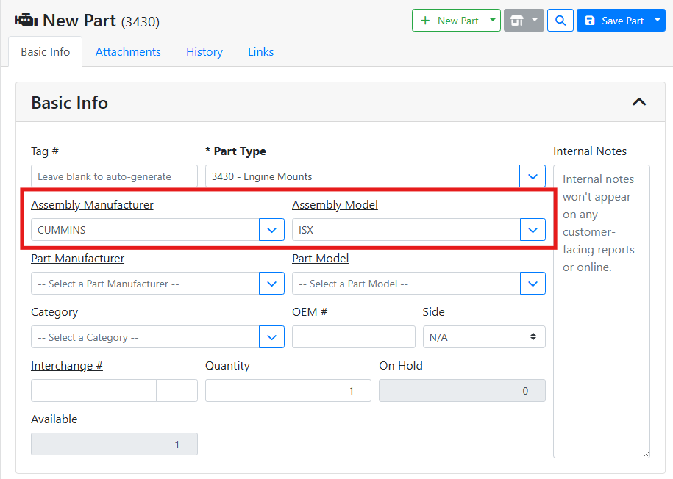Open the gray storefront icon menu
The width and height of the screenshot is (673, 479).
tap(524, 21)
